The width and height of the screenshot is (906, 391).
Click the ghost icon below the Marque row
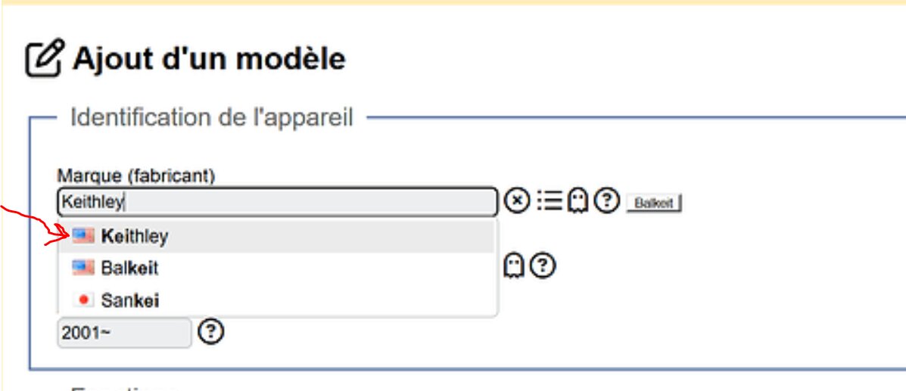pyautogui.click(x=514, y=265)
